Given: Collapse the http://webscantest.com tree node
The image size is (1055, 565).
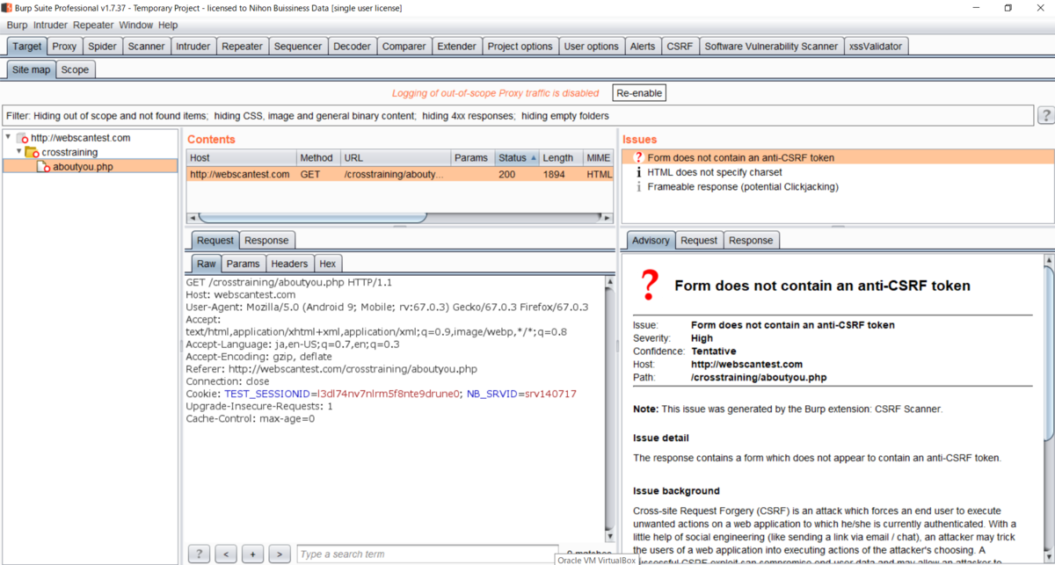Looking at the screenshot, I should pos(9,137).
